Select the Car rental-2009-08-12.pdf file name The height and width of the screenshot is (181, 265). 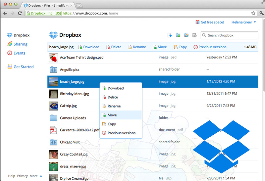tap(80, 130)
